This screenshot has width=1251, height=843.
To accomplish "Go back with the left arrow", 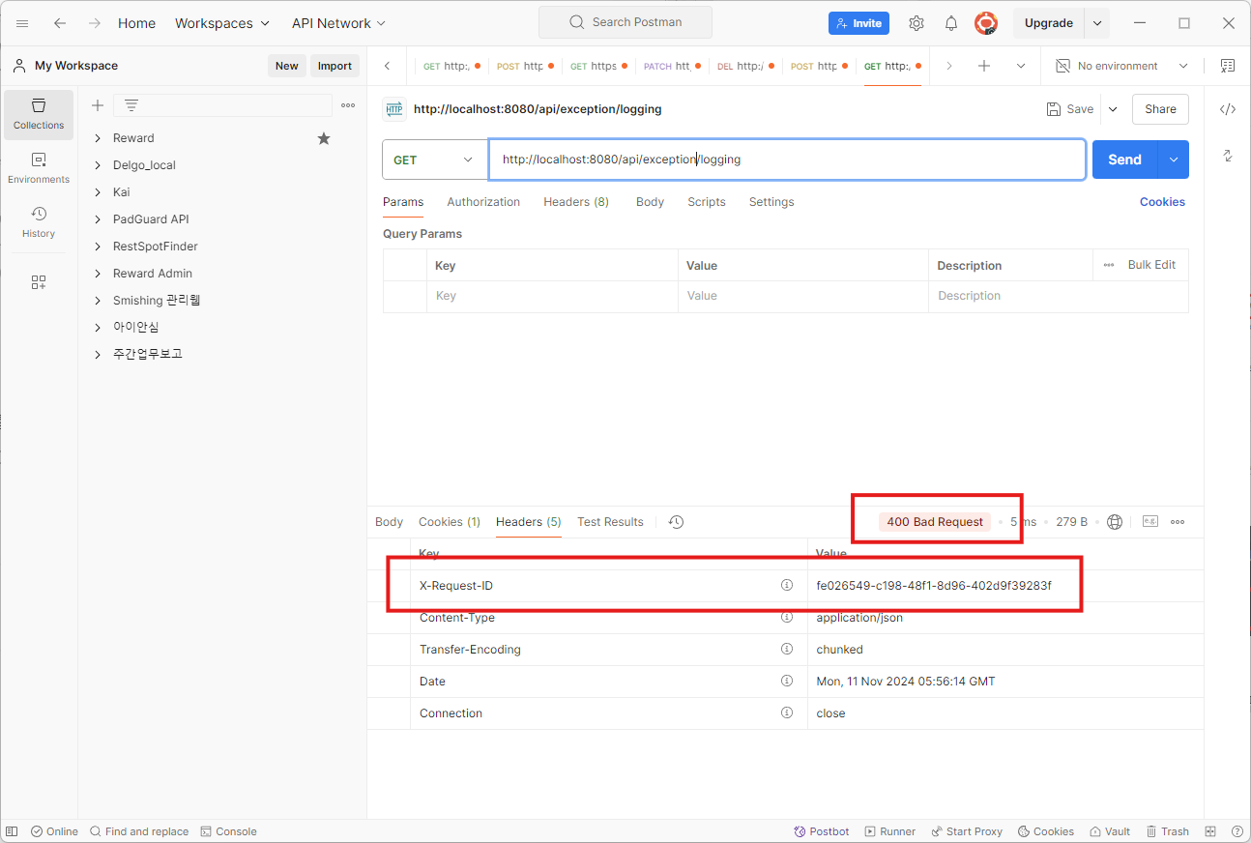I will coord(60,23).
